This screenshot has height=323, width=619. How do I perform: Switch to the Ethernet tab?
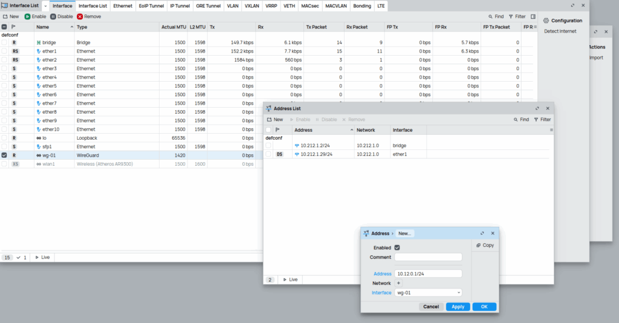123,5
